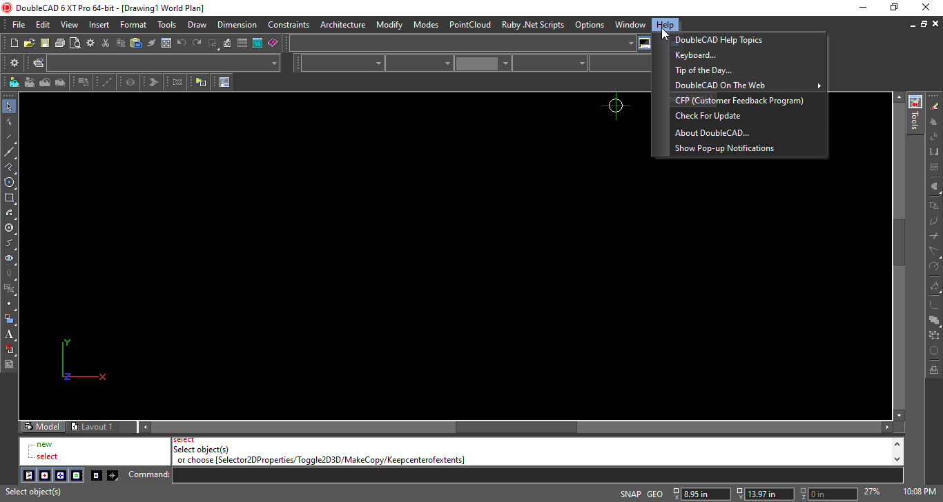
Task: Open the fourth property dropdown in second row
Action: pos(583,63)
